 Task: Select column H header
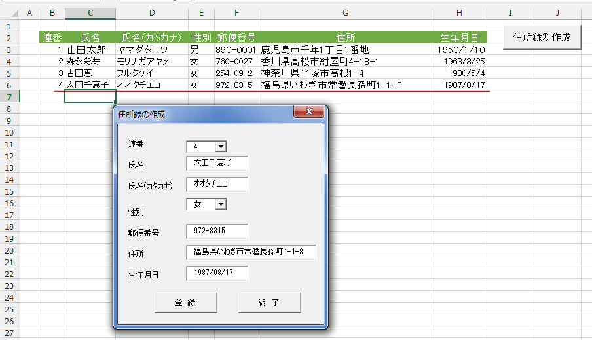click(x=459, y=13)
